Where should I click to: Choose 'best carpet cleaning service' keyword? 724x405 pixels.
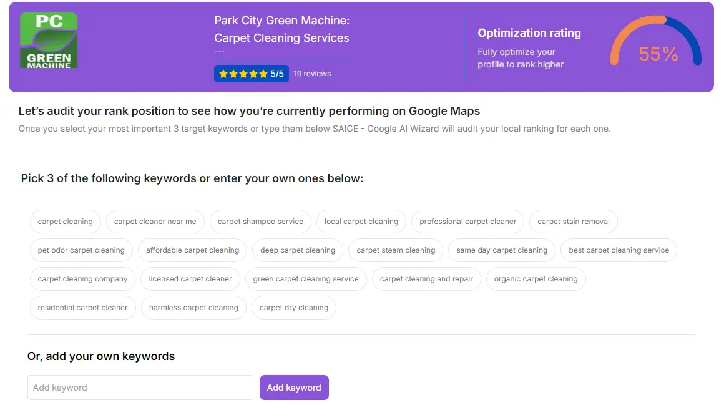(x=619, y=250)
